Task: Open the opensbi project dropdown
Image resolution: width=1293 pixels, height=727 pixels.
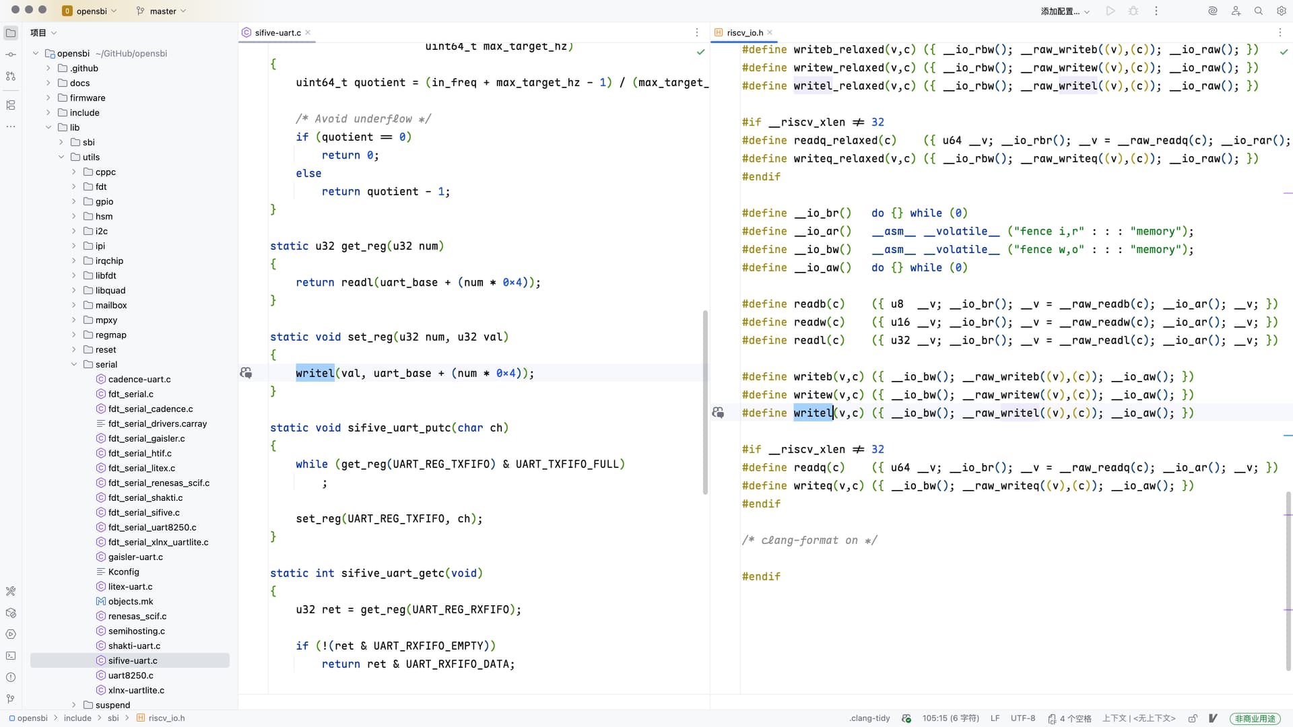Action: pyautogui.click(x=90, y=11)
